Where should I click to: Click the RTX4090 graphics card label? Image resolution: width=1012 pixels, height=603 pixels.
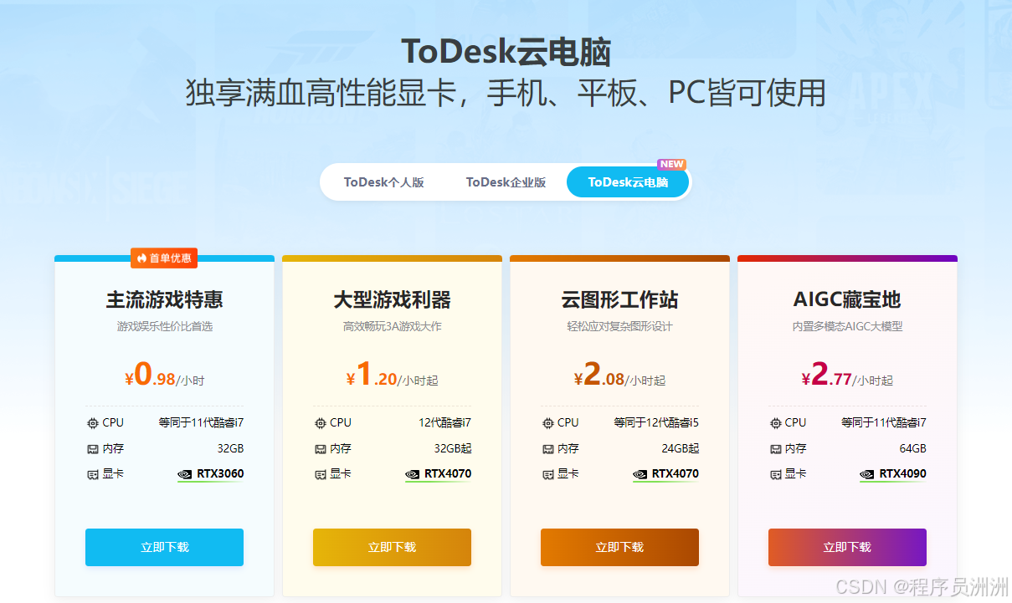[x=902, y=474]
